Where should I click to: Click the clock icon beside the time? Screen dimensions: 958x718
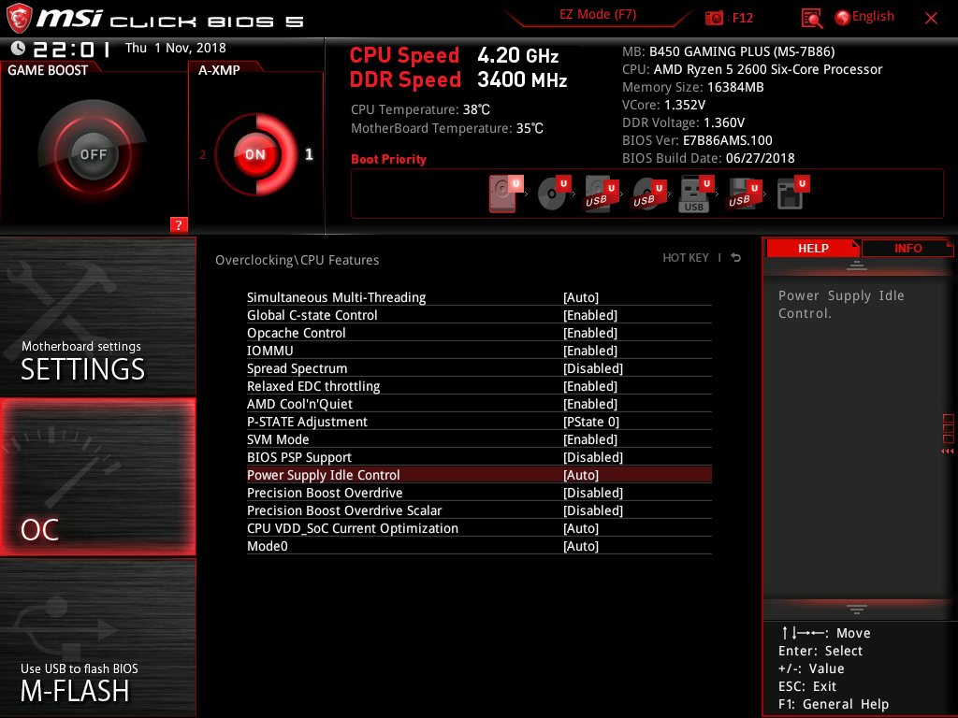pos(18,48)
